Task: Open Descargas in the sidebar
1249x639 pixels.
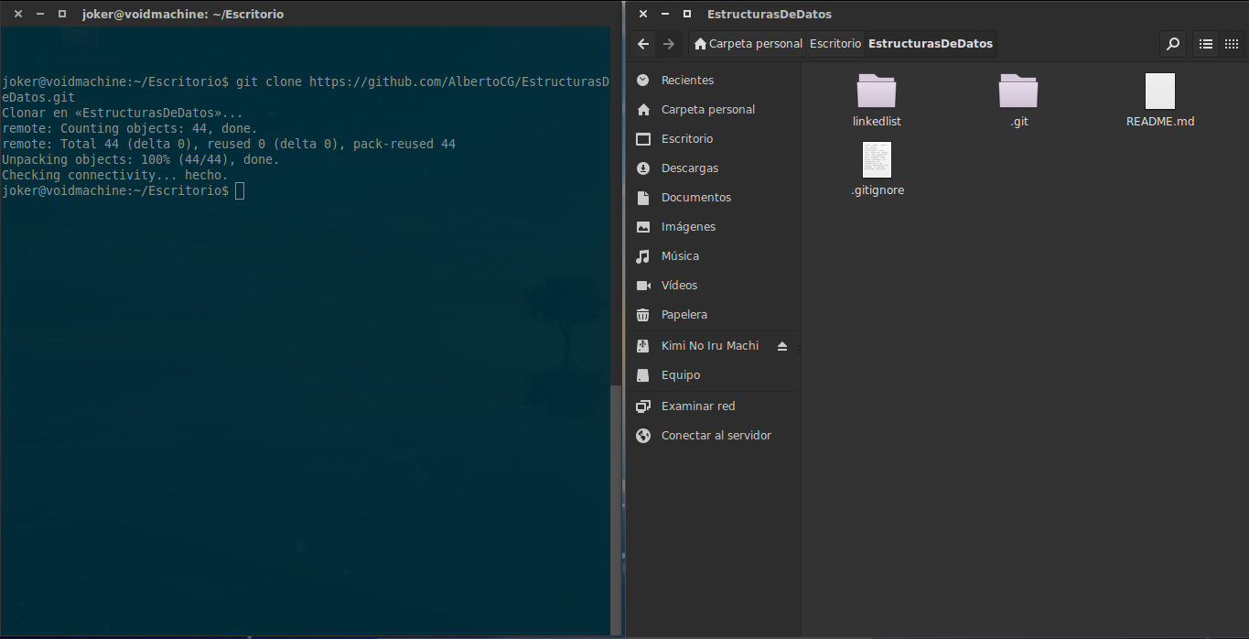Action: 689,168
